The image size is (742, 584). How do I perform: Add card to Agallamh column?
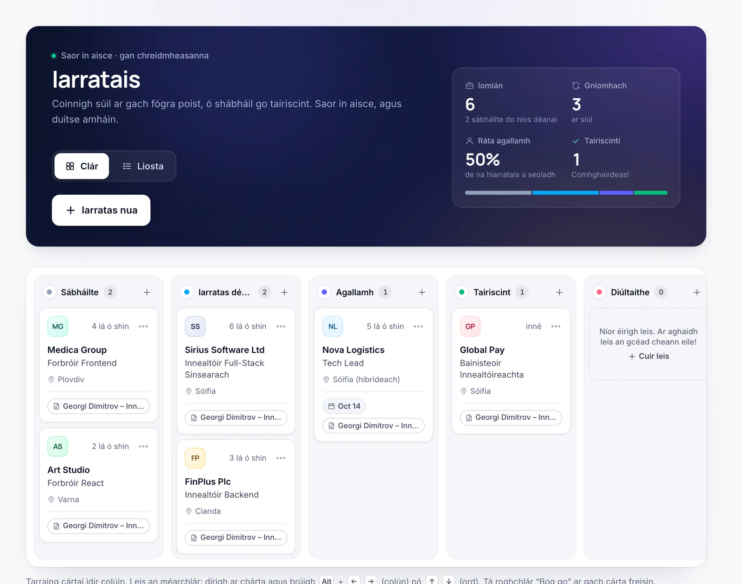tap(422, 292)
